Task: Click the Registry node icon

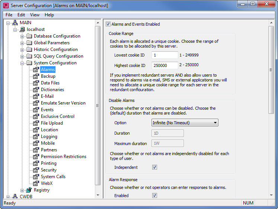Action: [x=29, y=190]
